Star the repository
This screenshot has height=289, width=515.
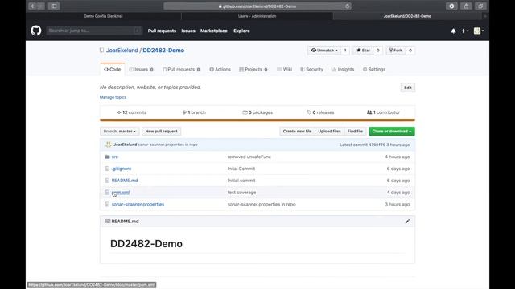tap(363, 50)
